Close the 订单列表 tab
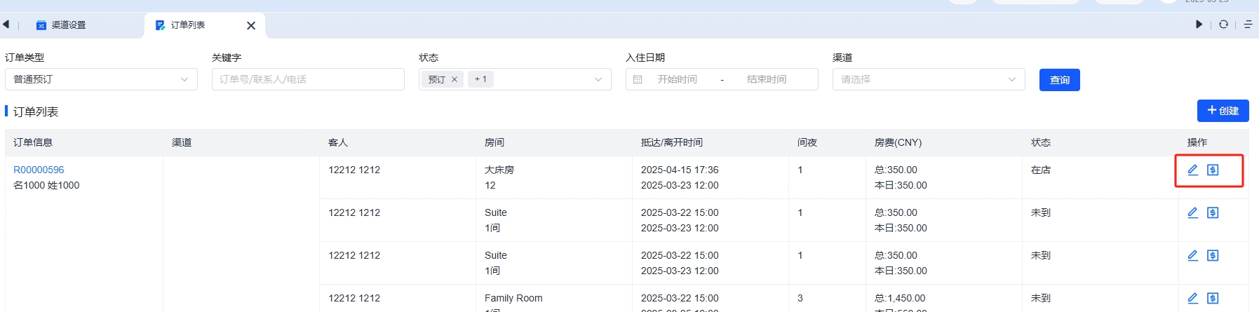 point(251,26)
